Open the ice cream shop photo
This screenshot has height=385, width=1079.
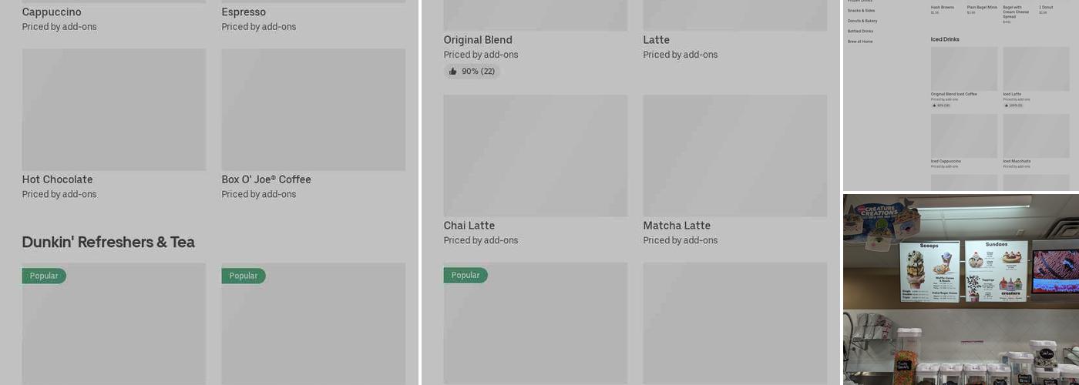tap(960, 290)
